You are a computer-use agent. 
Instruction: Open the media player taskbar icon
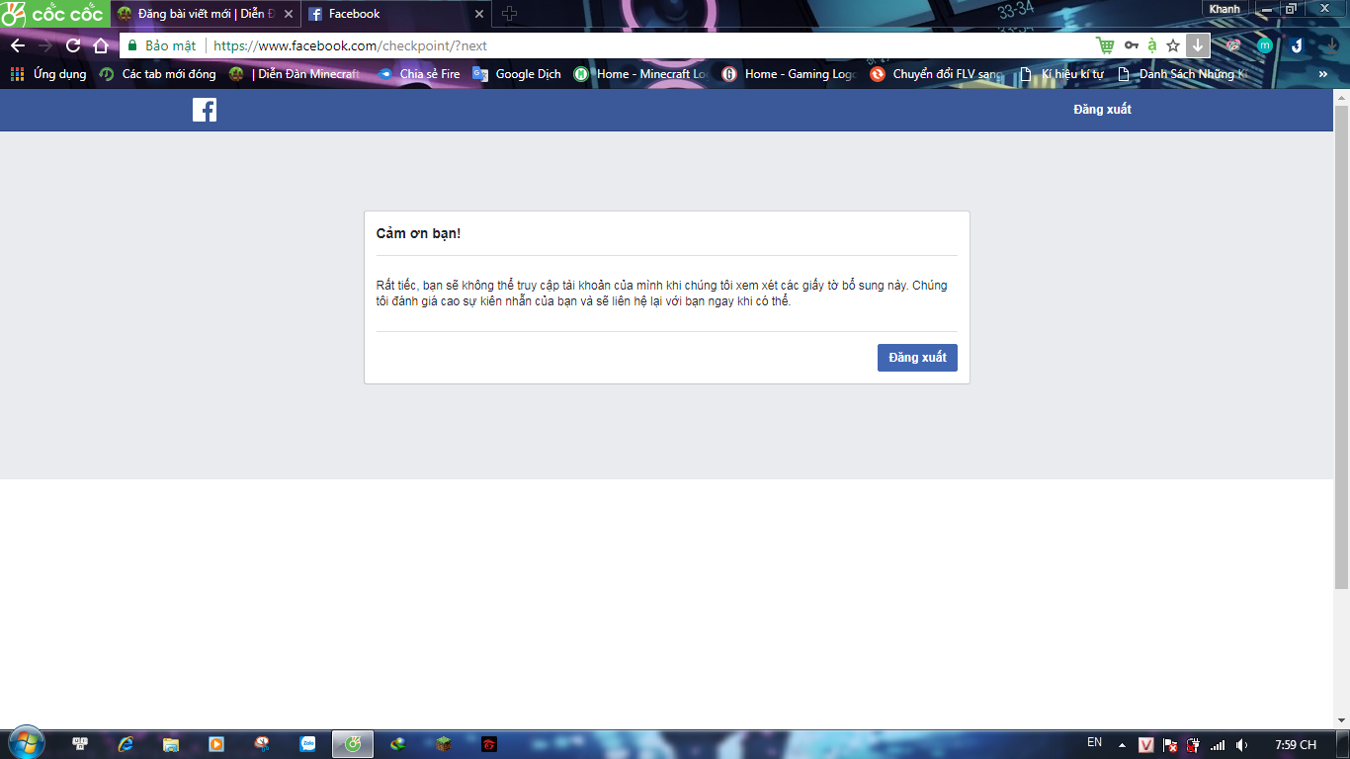point(216,744)
